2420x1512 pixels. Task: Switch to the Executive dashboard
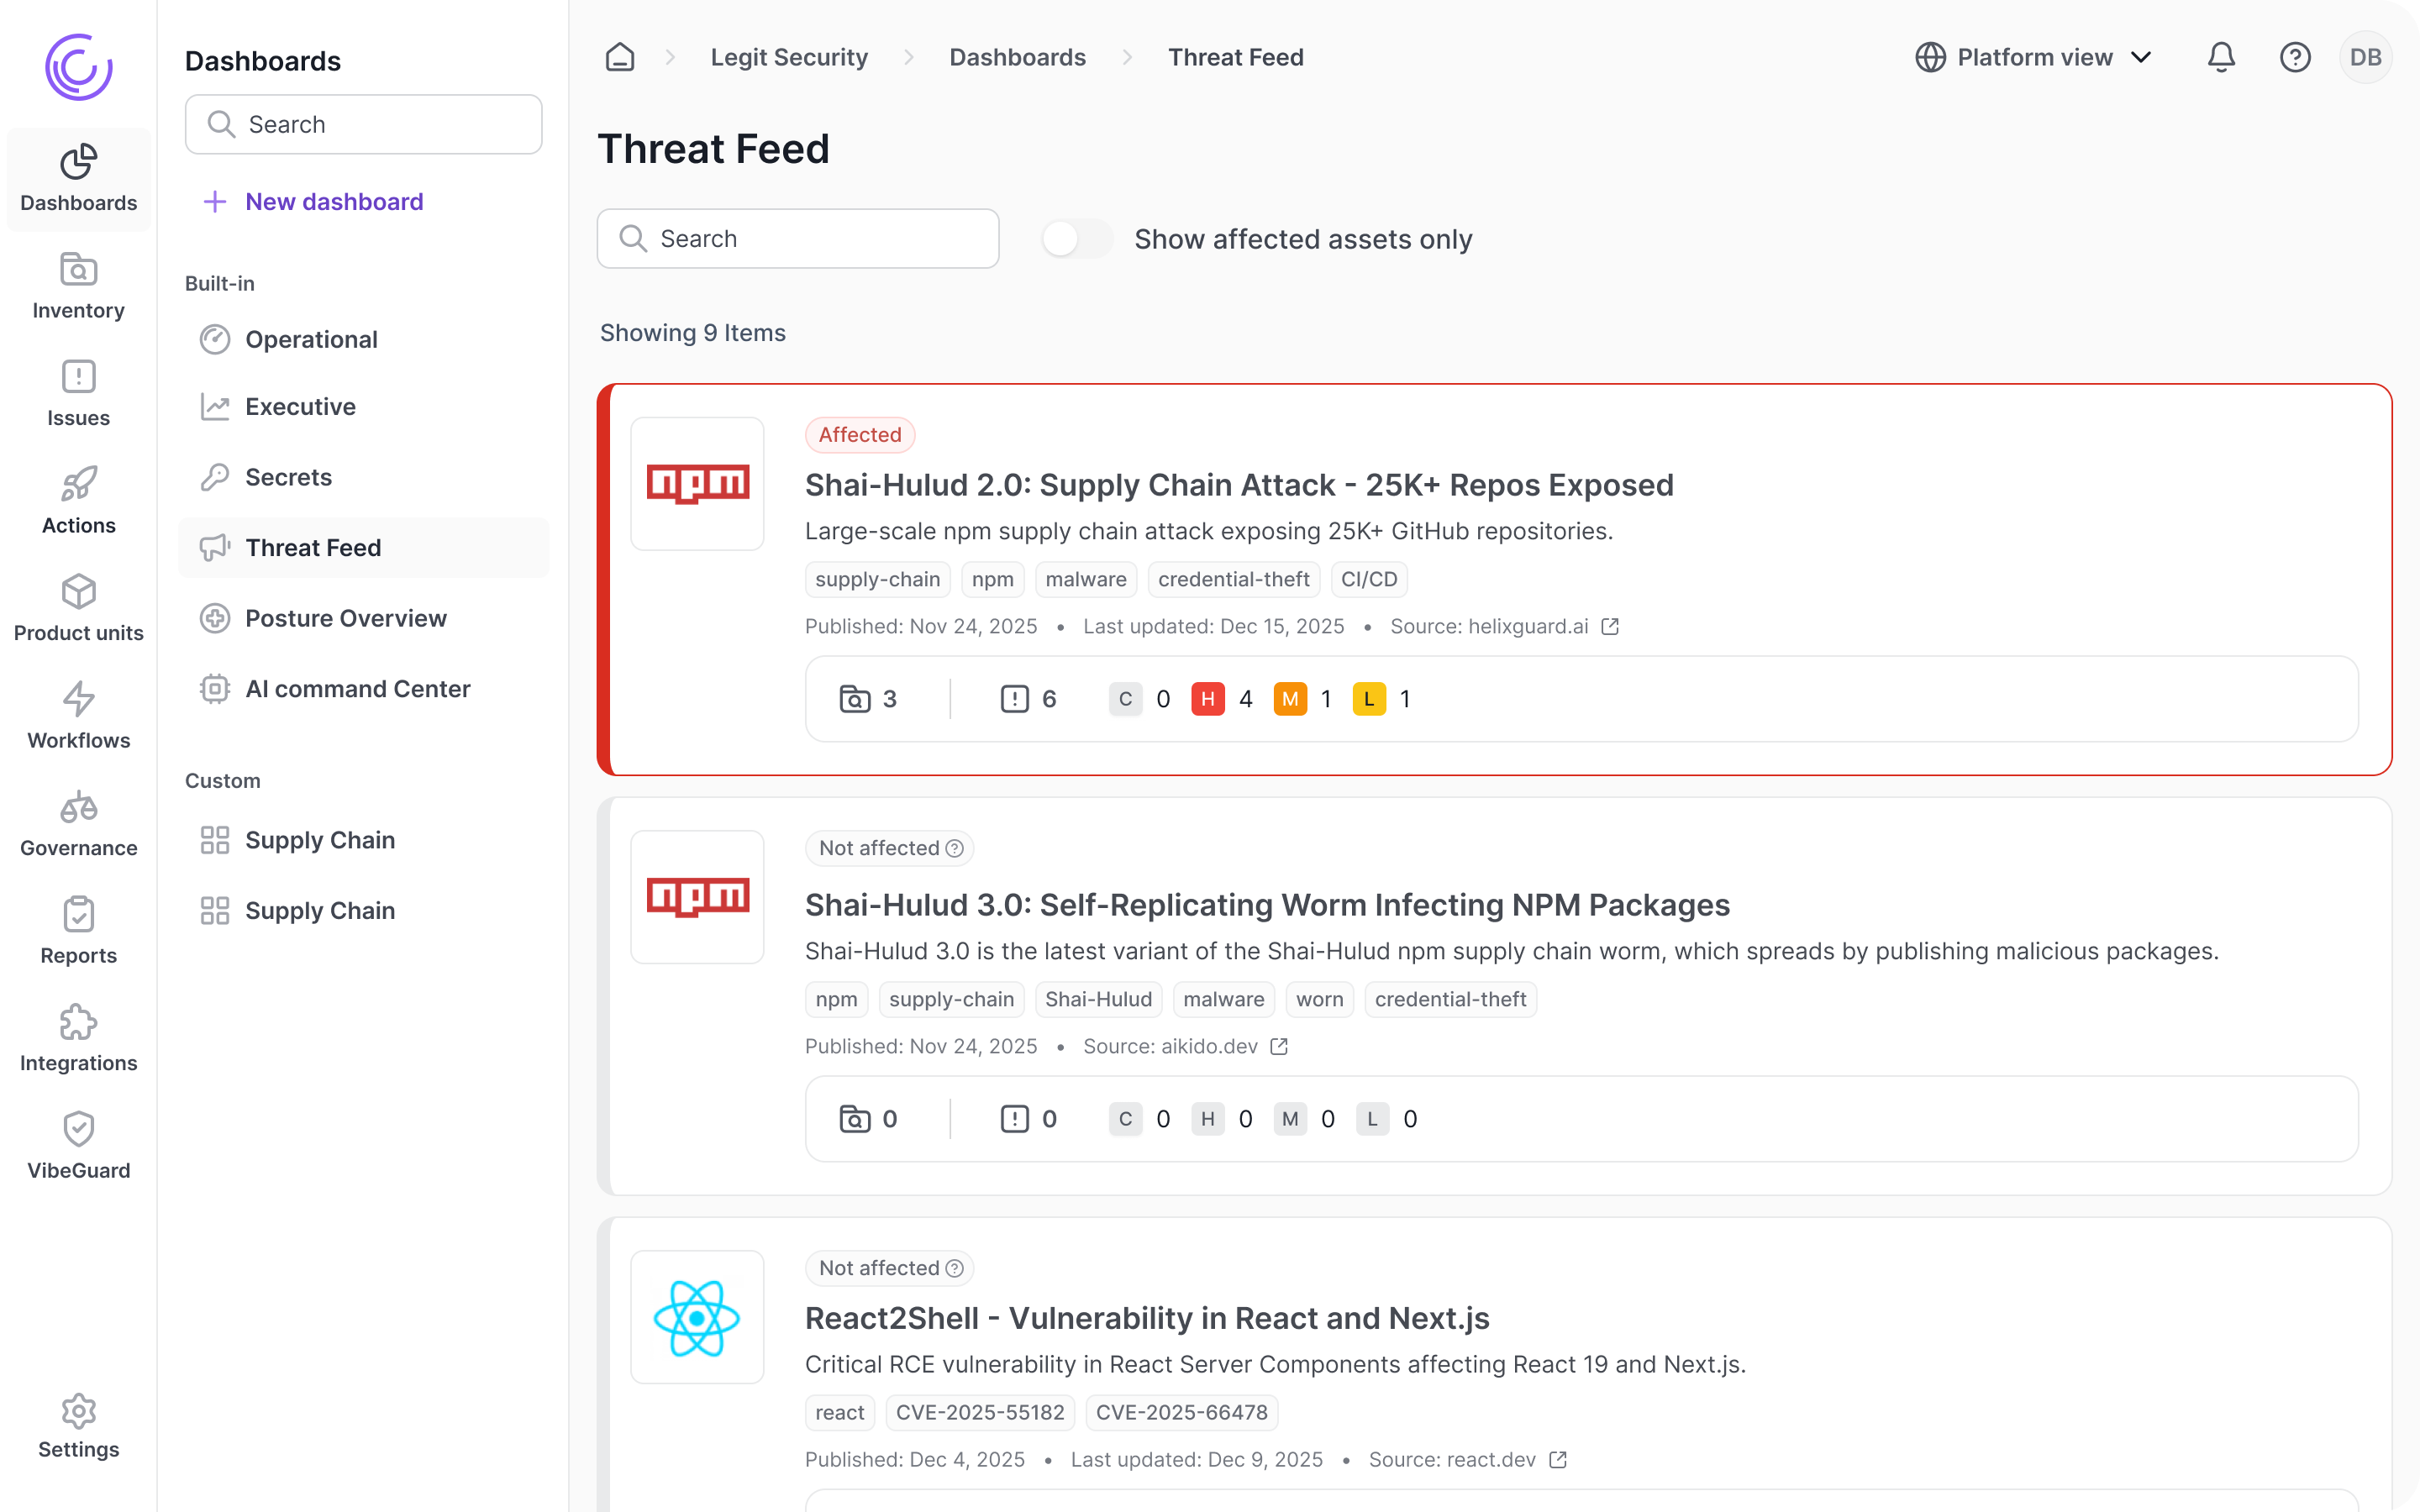300,406
